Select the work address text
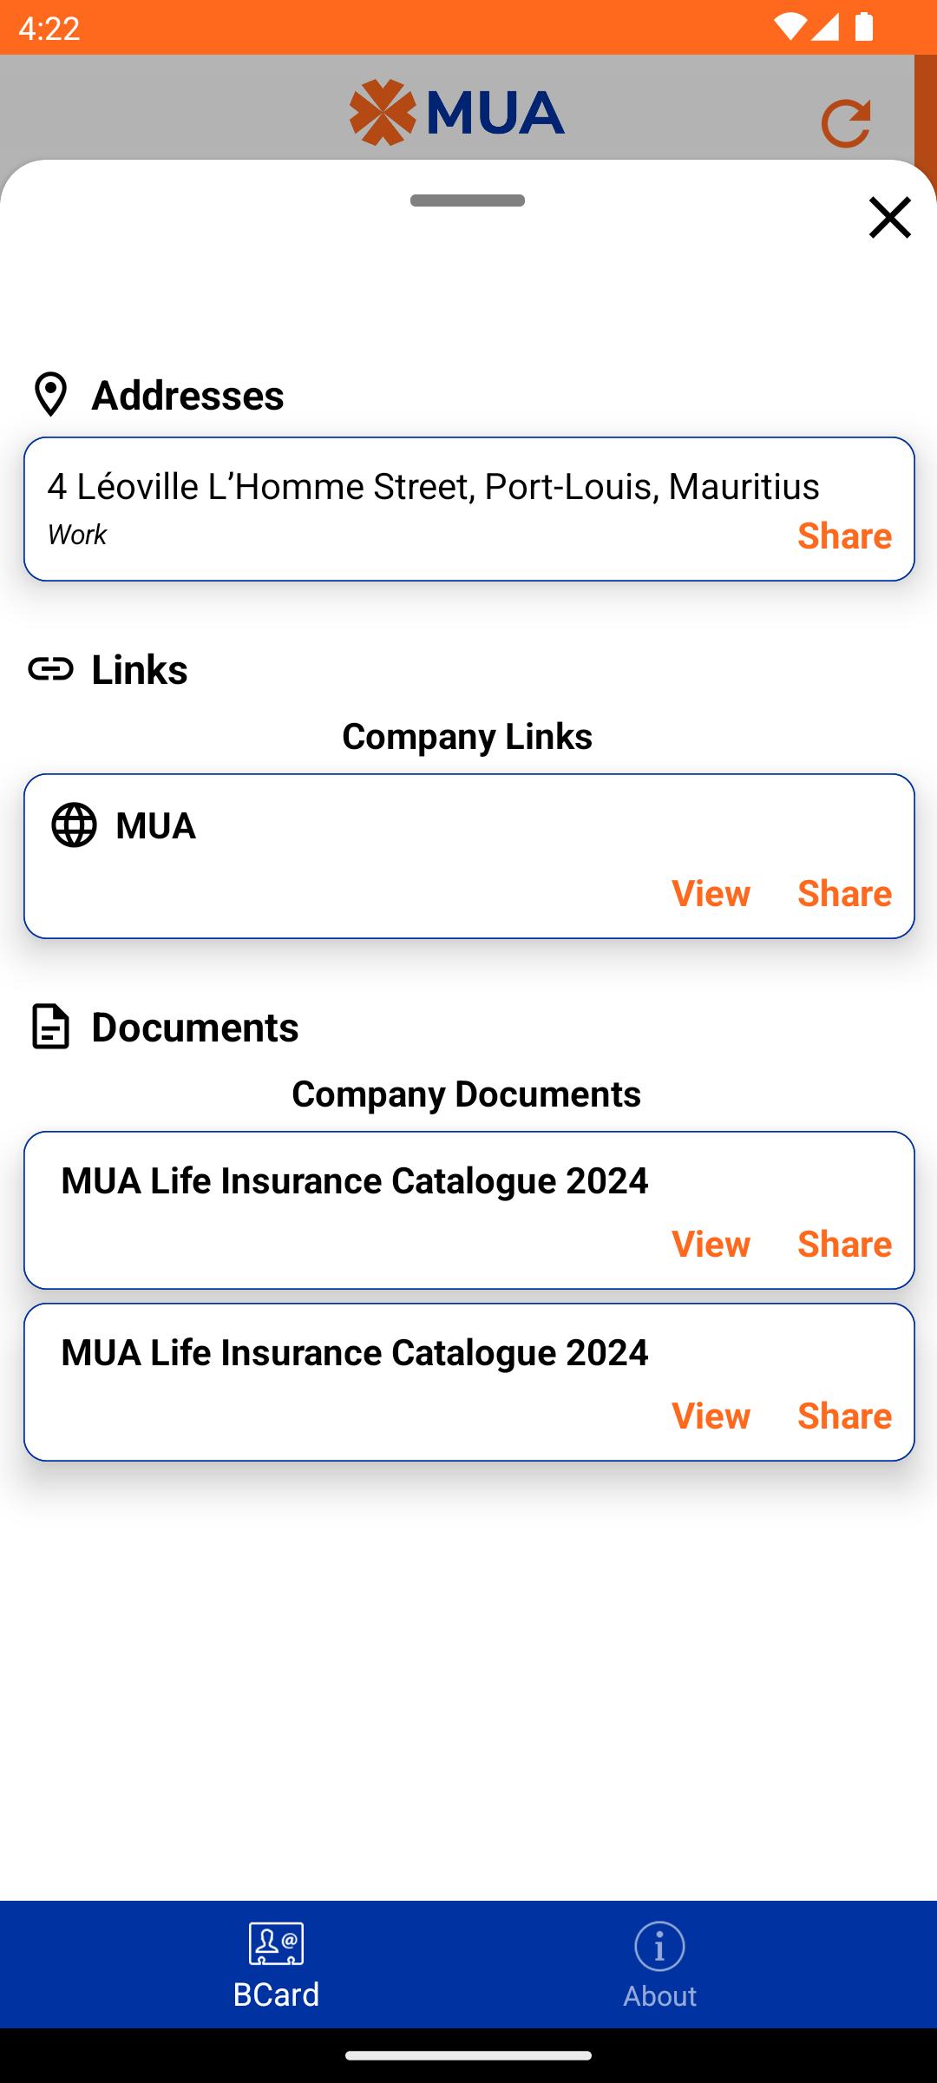Viewport: 937px width, 2083px height. point(433,486)
